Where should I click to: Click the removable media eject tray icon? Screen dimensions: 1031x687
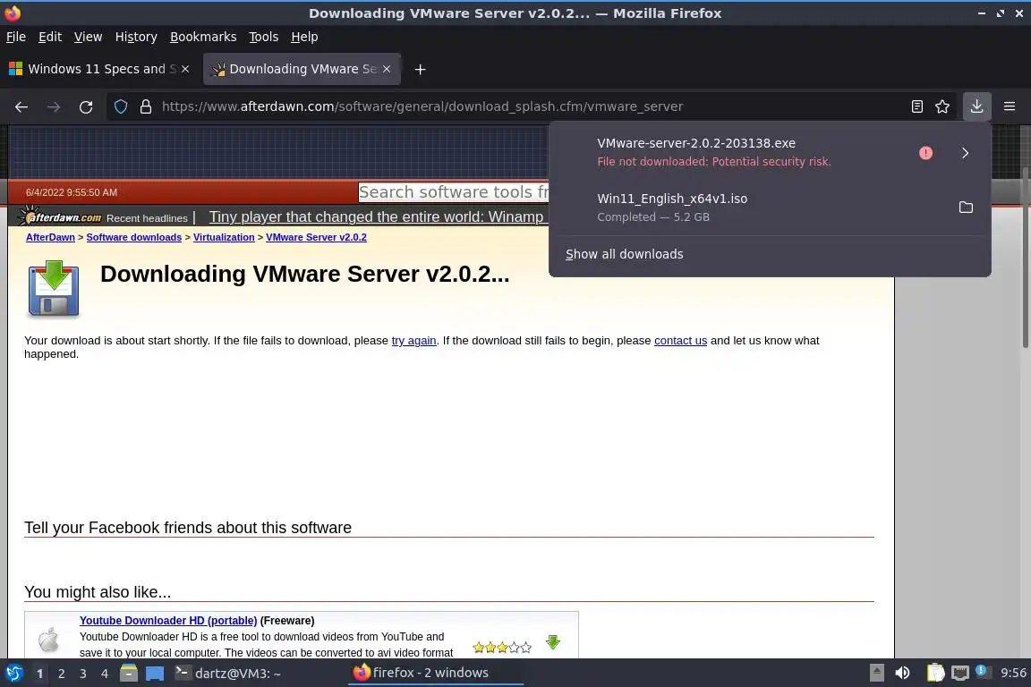[876, 674]
